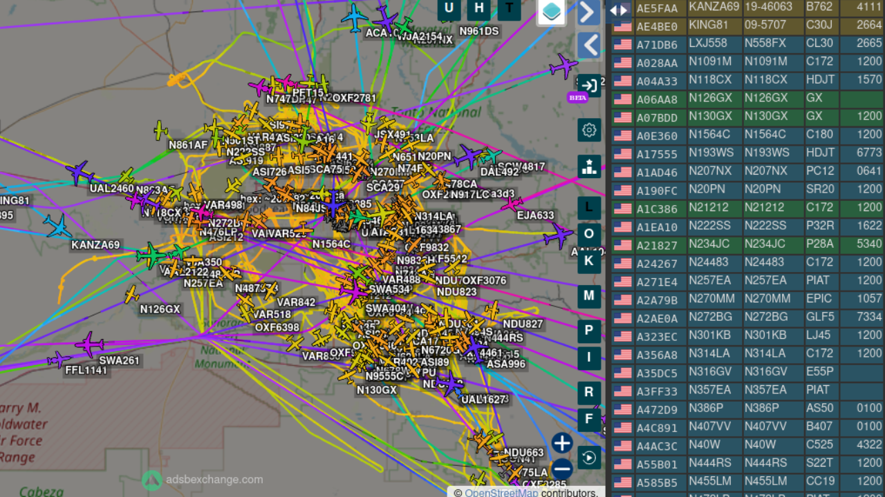Image resolution: width=885 pixels, height=497 pixels.
Task: Click the DAL492 map label
Action: pos(499,172)
